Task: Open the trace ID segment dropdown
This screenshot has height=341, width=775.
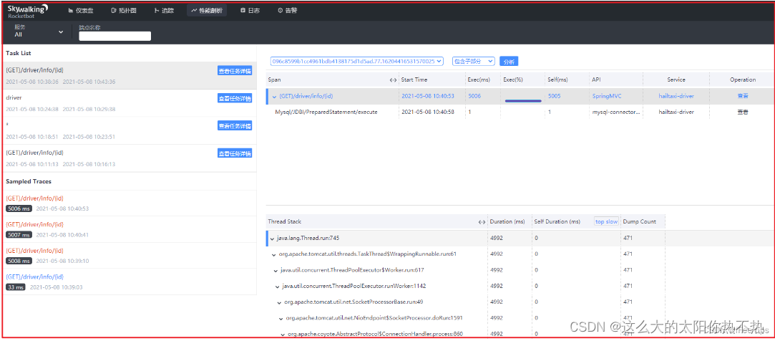Action: [357, 62]
